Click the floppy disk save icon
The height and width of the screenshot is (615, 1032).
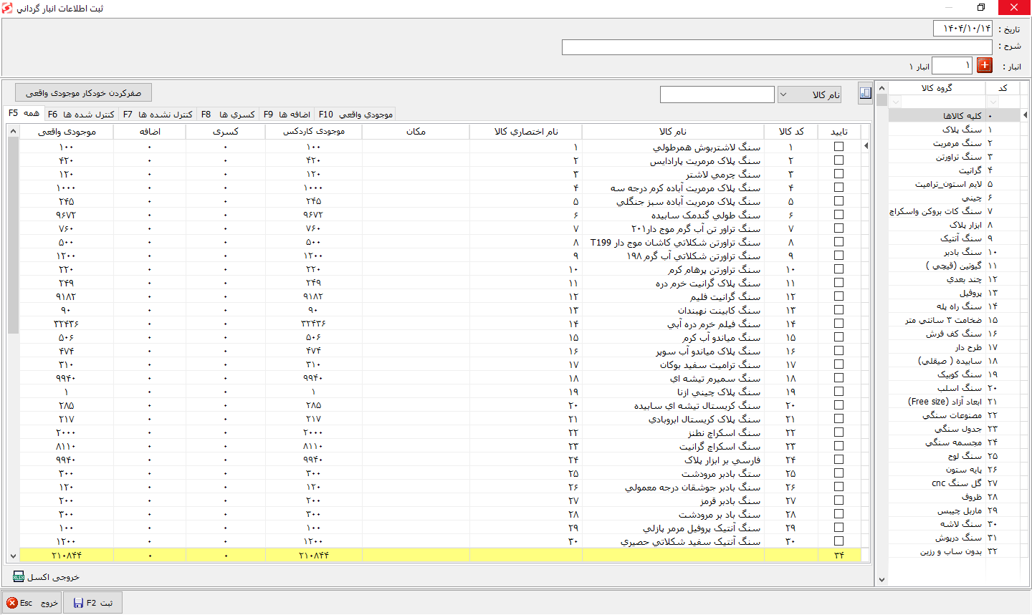pyautogui.click(x=78, y=603)
